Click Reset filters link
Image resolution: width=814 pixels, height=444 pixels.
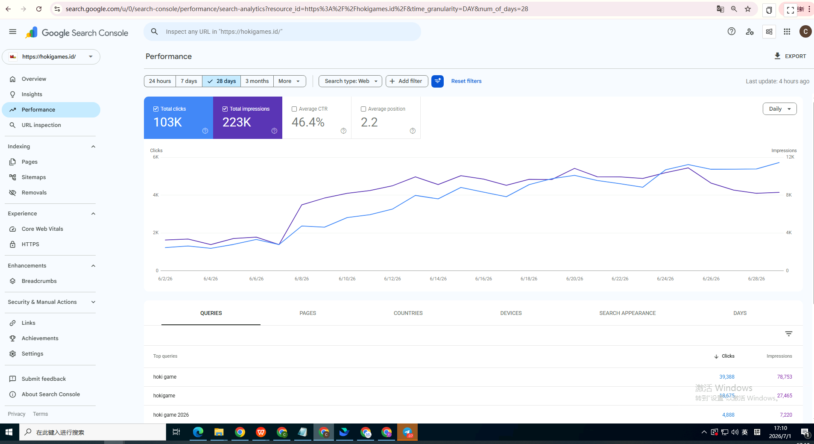(x=466, y=81)
